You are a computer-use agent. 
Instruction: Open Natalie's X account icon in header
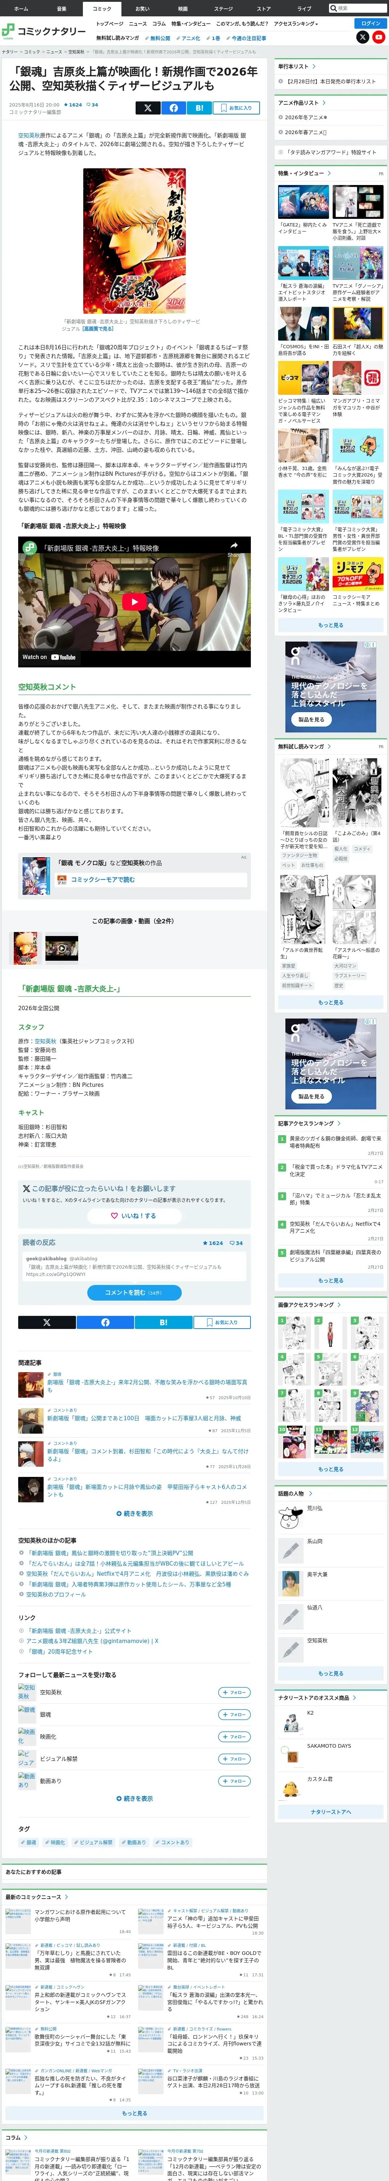[x=363, y=37]
